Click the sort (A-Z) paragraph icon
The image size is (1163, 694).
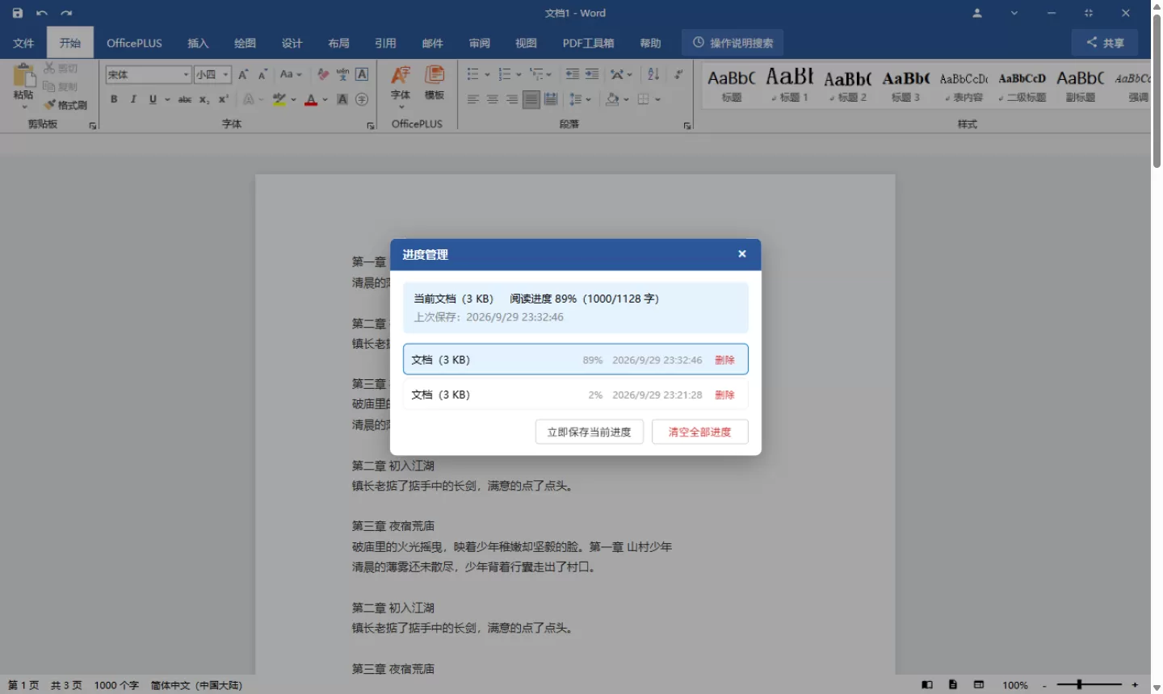653,74
